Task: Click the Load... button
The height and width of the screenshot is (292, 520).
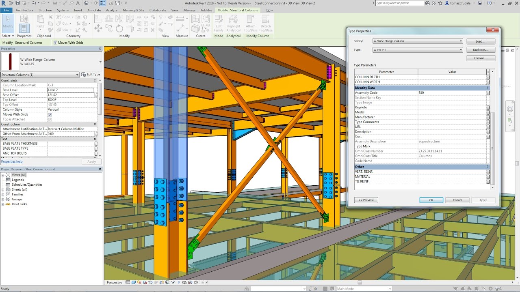Action: pos(481,41)
